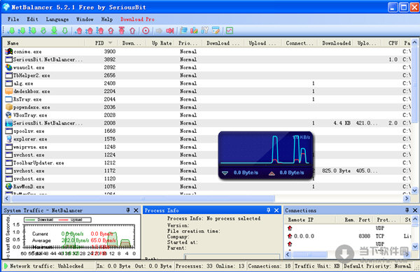Select the wuauclt.exe process row
The height and width of the screenshot is (272, 420).
point(208,67)
